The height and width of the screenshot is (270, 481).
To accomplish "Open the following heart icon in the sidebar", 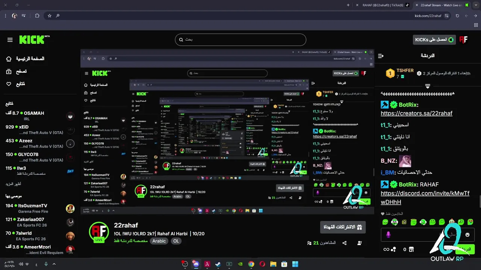I will coord(9,84).
